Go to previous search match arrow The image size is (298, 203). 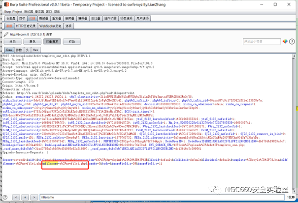(16, 197)
